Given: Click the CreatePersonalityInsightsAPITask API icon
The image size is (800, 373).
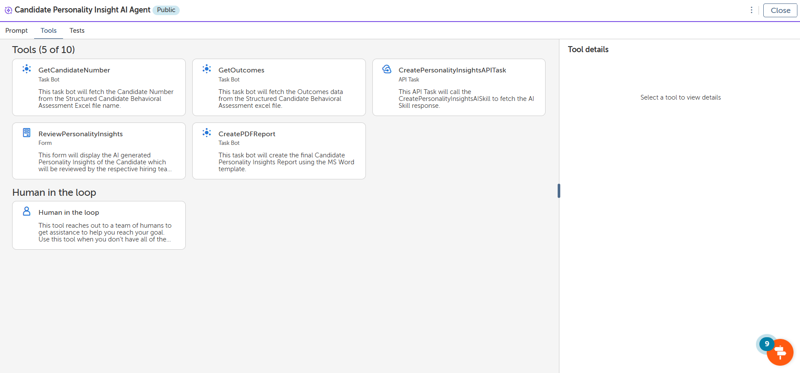Looking at the screenshot, I should (x=387, y=69).
